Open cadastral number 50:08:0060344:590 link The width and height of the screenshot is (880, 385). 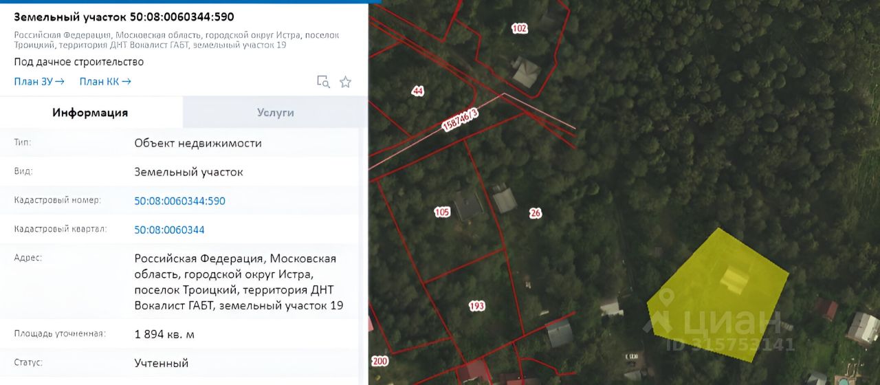coord(179,201)
